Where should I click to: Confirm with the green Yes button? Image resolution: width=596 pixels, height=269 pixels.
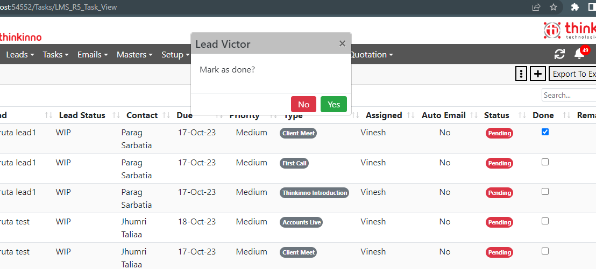pyautogui.click(x=334, y=104)
